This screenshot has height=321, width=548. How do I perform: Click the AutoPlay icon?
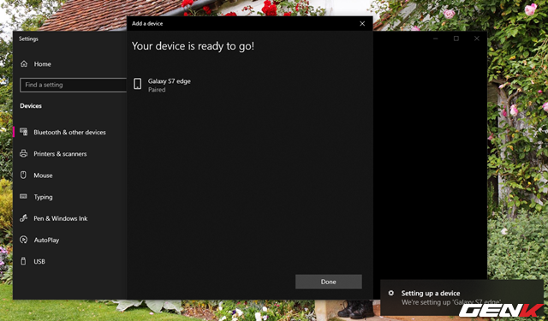click(x=23, y=240)
